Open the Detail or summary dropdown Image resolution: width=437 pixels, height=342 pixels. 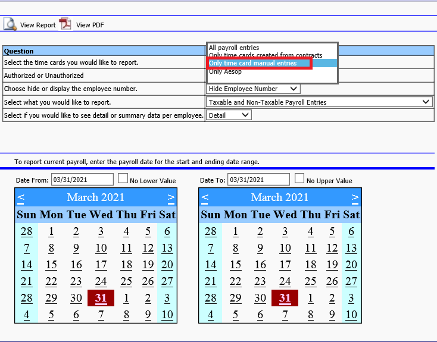229,115
